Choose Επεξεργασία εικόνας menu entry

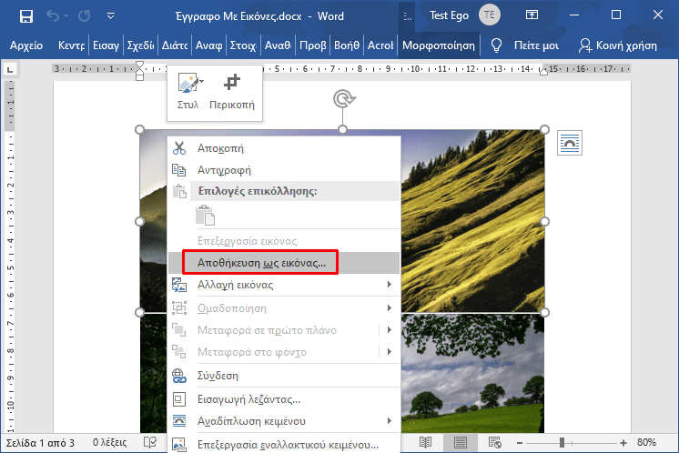[x=284, y=240]
